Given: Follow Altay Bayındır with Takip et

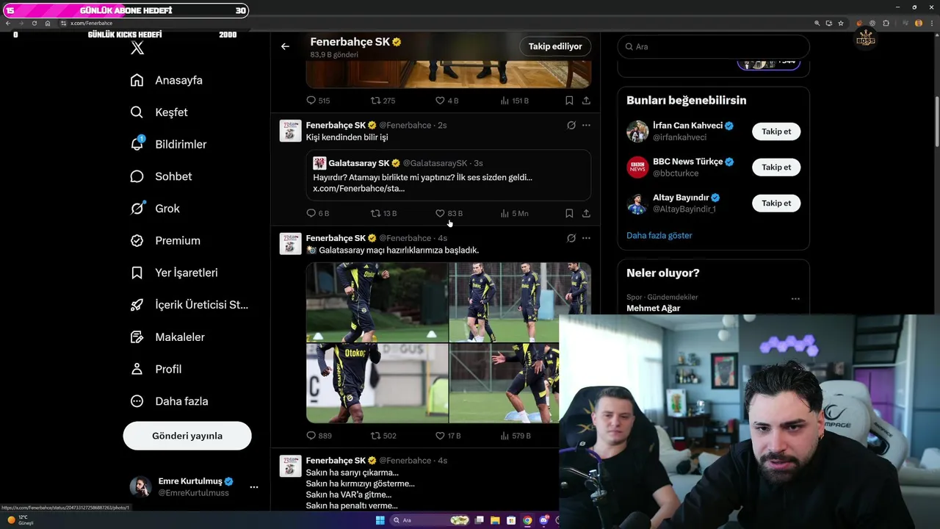Looking at the screenshot, I should [776, 203].
